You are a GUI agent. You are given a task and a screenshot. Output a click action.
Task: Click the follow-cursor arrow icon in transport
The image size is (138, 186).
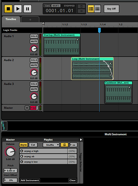[x=81, y=11]
